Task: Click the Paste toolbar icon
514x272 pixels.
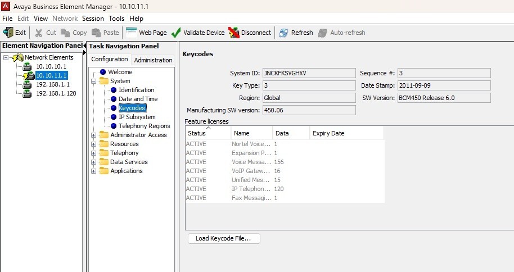Action: tap(96, 33)
